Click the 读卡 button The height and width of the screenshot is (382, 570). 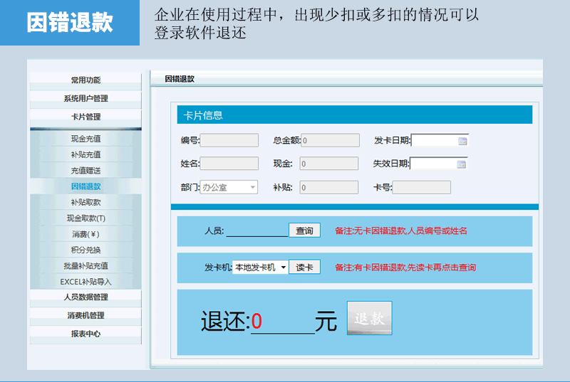304,267
